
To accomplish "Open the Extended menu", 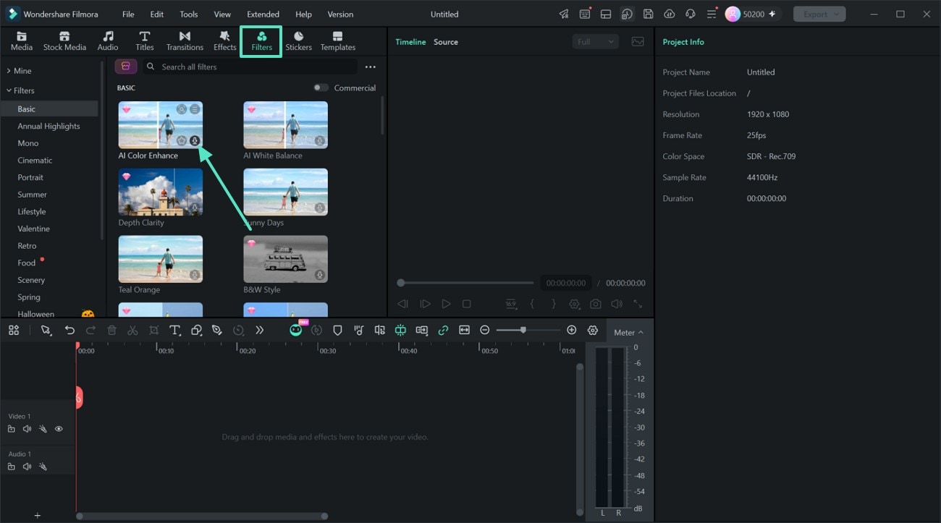I will tap(263, 14).
